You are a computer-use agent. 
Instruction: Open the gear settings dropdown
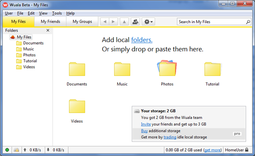(148, 21)
